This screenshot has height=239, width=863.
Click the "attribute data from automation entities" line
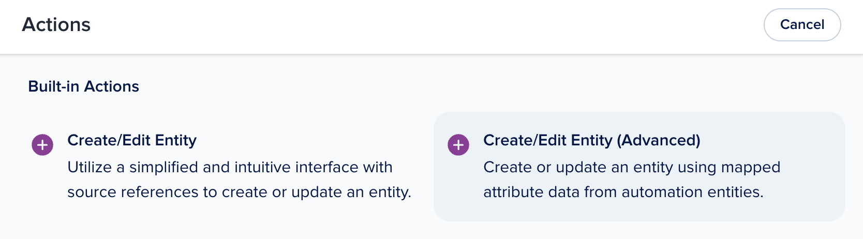[623, 192]
